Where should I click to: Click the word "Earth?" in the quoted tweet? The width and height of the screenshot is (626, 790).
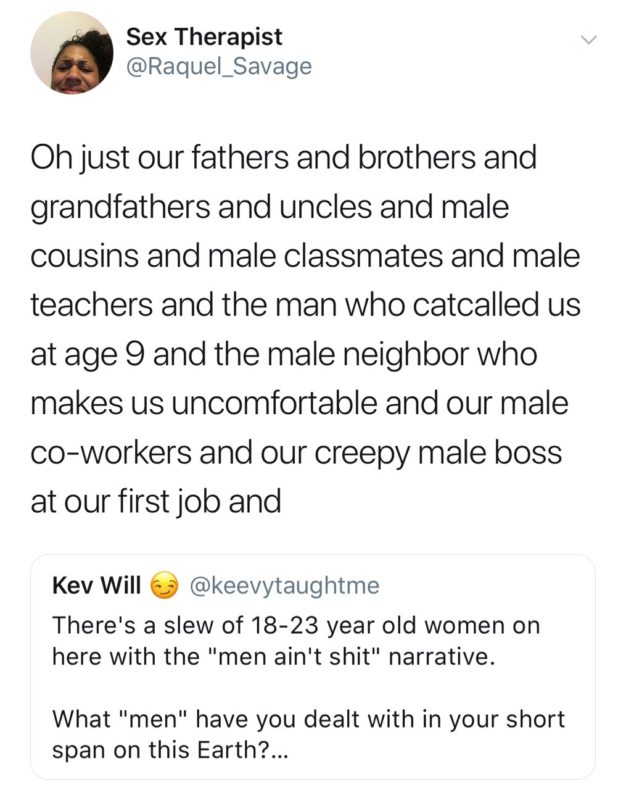[x=233, y=750]
